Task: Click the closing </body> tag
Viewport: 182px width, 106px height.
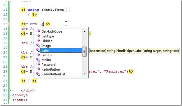Action: click(20, 95)
